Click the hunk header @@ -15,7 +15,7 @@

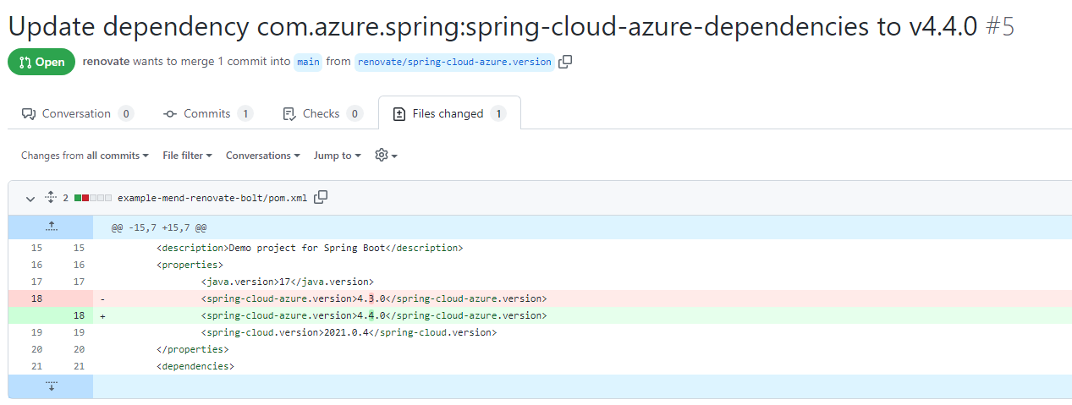coord(159,227)
